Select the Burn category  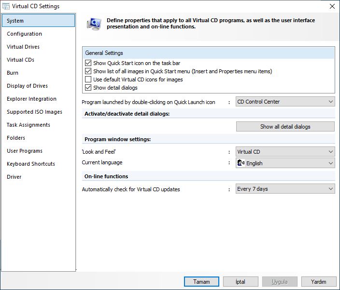[39, 73]
